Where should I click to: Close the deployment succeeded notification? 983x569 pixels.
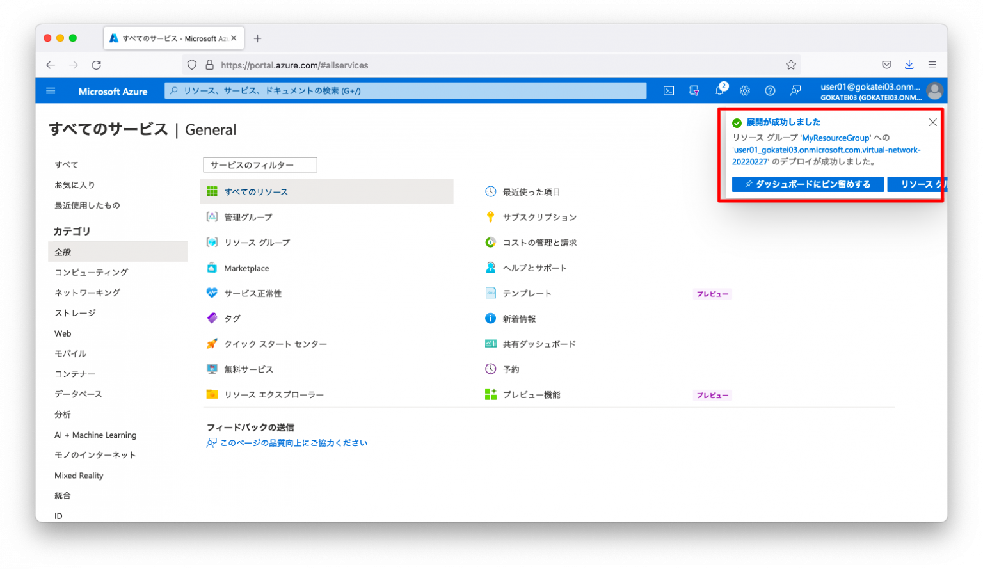click(x=932, y=122)
